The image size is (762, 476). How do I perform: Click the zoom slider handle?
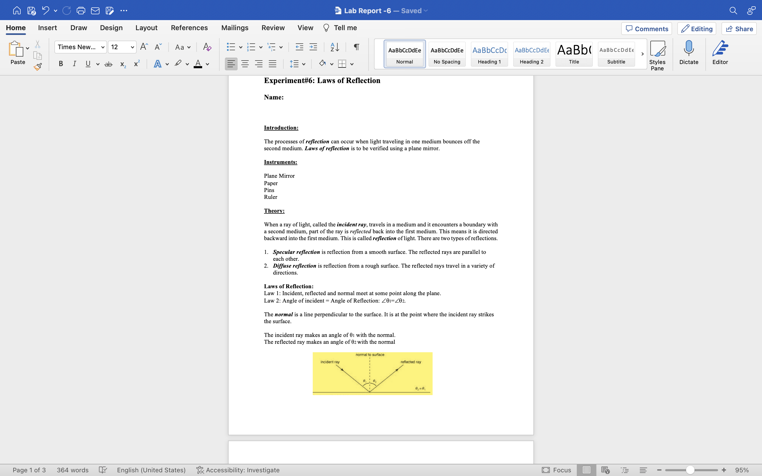pos(690,470)
